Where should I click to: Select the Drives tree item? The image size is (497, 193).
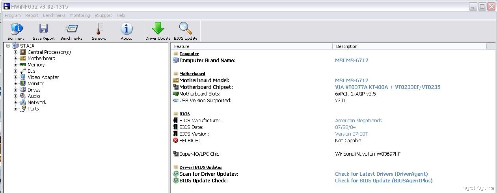[34, 90]
